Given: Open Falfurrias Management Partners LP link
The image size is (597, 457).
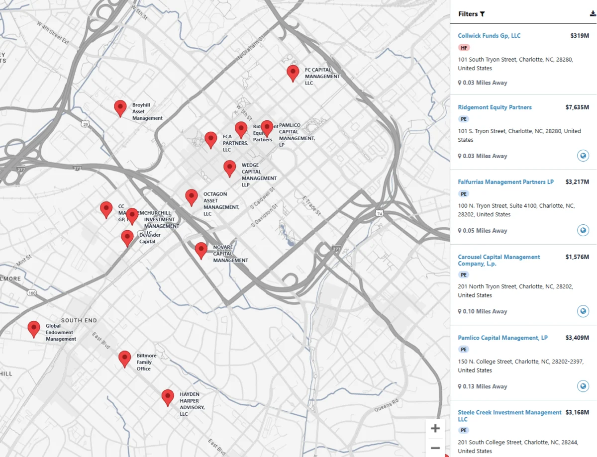Looking at the screenshot, I should pos(505,182).
